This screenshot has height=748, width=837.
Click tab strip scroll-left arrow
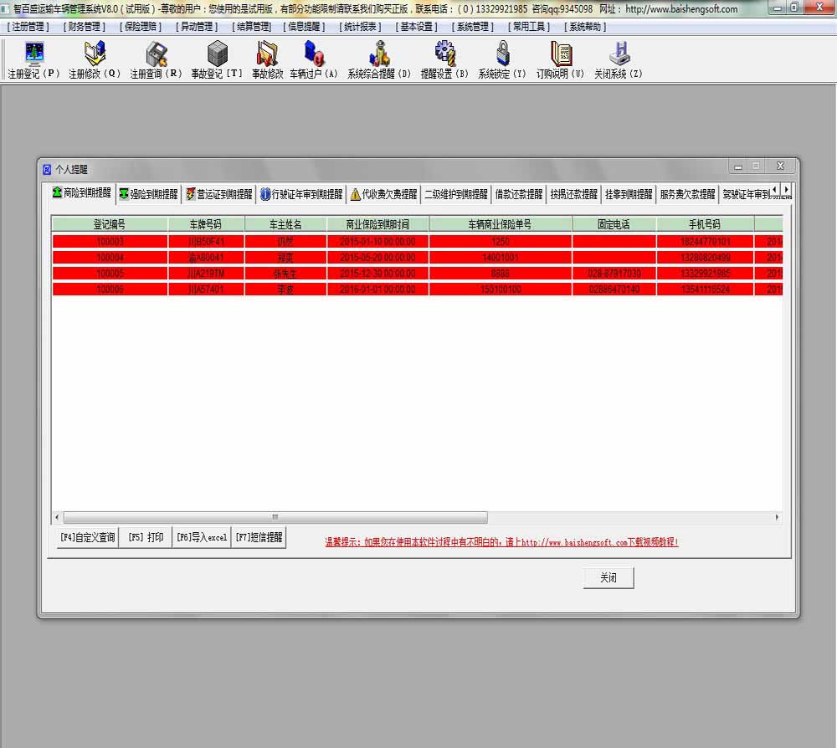[x=774, y=189]
